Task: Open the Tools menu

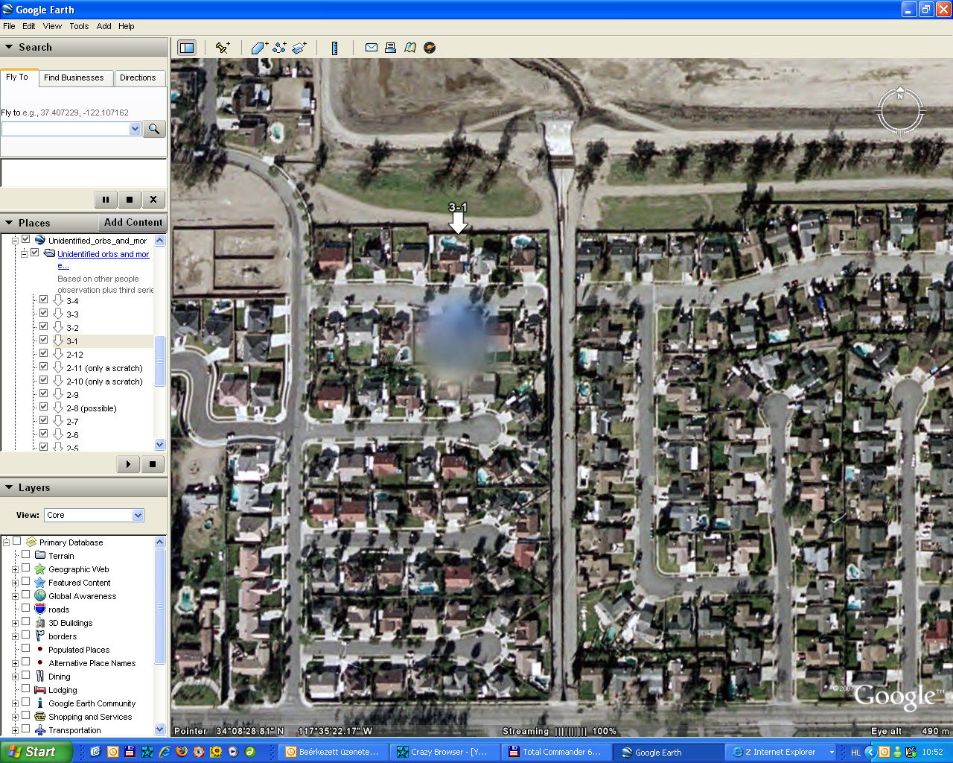Action: point(79,26)
